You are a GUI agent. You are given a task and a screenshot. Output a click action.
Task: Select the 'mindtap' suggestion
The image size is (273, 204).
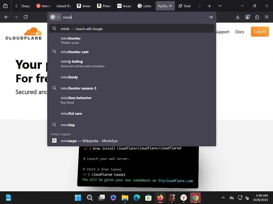(x=132, y=125)
